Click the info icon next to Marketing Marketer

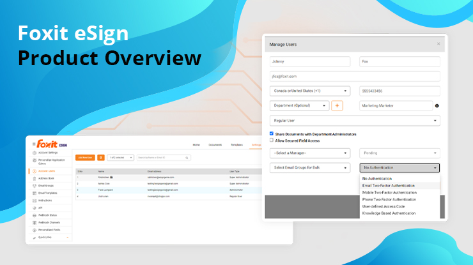coord(437,106)
